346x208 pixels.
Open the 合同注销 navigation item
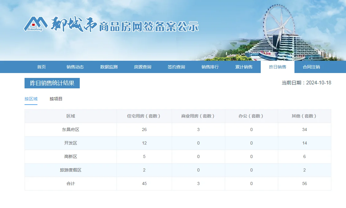[311, 67]
